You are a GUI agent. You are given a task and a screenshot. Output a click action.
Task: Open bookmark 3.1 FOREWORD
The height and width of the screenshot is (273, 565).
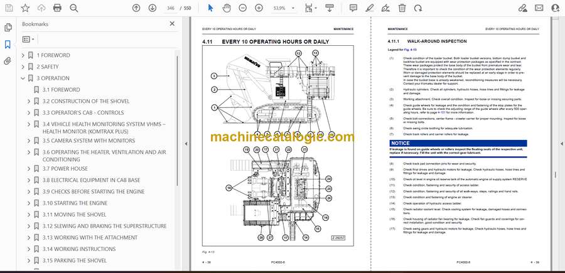coord(62,90)
